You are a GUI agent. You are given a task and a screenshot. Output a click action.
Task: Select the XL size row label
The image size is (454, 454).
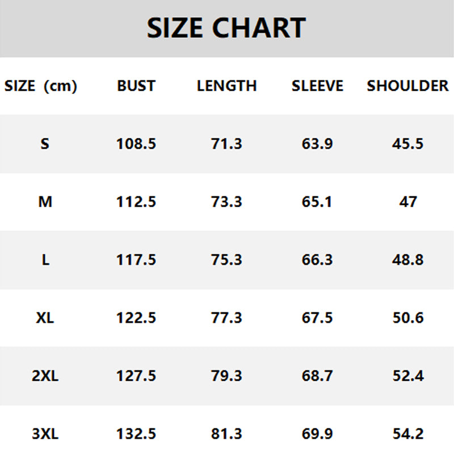pyautogui.click(x=45, y=318)
